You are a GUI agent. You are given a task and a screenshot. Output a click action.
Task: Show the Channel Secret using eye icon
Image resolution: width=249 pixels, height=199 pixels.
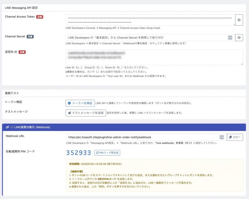pos(239,38)
